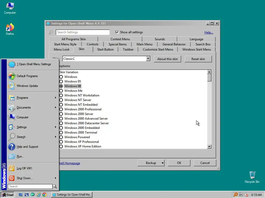This screenshot has height=198, width=265.
Task: Open the Customize Start Menu tab
Action: pos(158,49)
